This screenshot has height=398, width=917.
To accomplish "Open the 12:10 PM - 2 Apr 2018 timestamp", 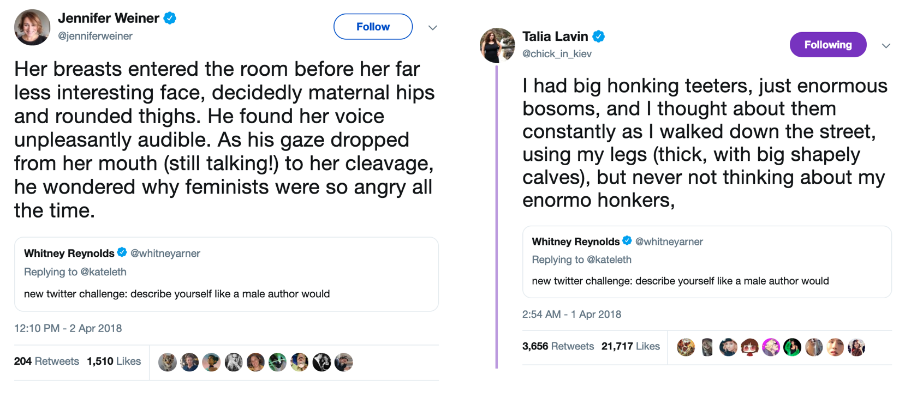I will (68, 328).
